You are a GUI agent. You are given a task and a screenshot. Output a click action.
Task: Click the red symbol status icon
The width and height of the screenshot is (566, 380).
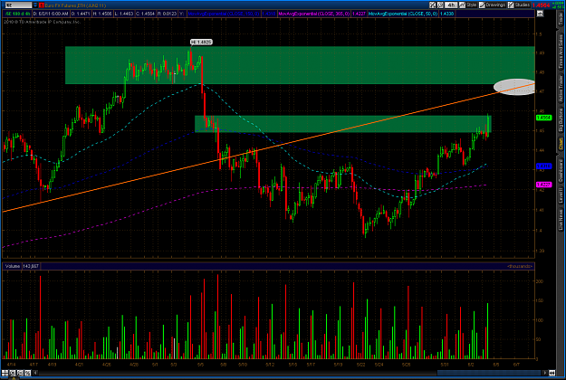coord(41,5)
